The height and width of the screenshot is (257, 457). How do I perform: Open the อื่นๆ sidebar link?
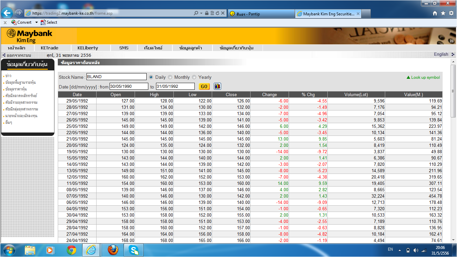[x=9, y=122]
